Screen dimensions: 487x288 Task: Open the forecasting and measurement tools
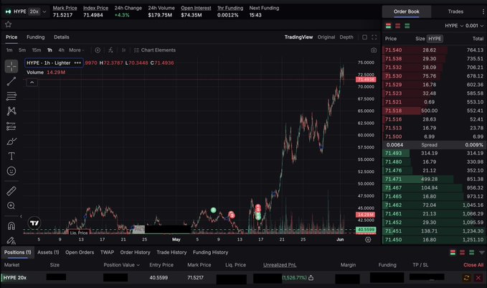[x=11, y=126]
